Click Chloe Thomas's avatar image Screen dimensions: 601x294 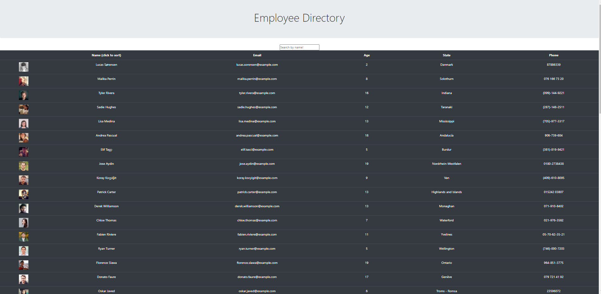point(23,222)
